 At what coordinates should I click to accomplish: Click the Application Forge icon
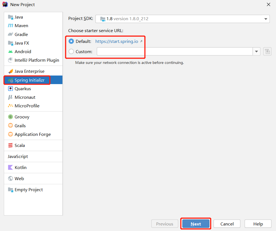click(x=10, y=134)
